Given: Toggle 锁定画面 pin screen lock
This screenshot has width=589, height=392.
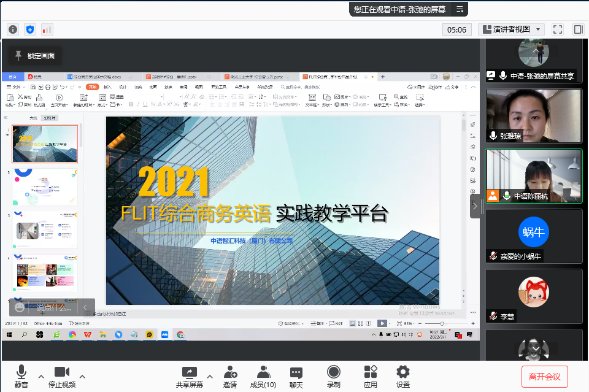Looking at the screenshot, I should [x=35, y=56].
